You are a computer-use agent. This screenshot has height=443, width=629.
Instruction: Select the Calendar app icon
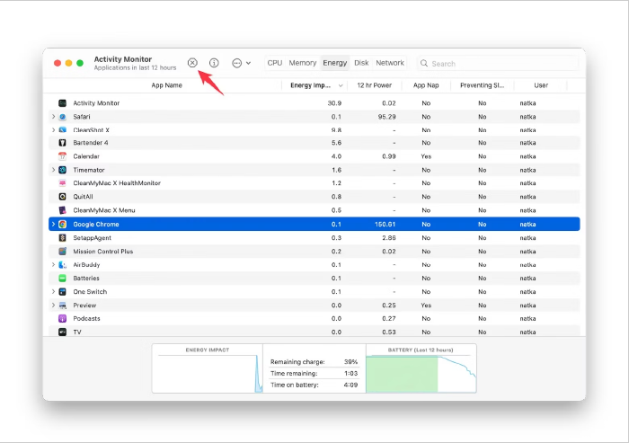coord(63,156)
